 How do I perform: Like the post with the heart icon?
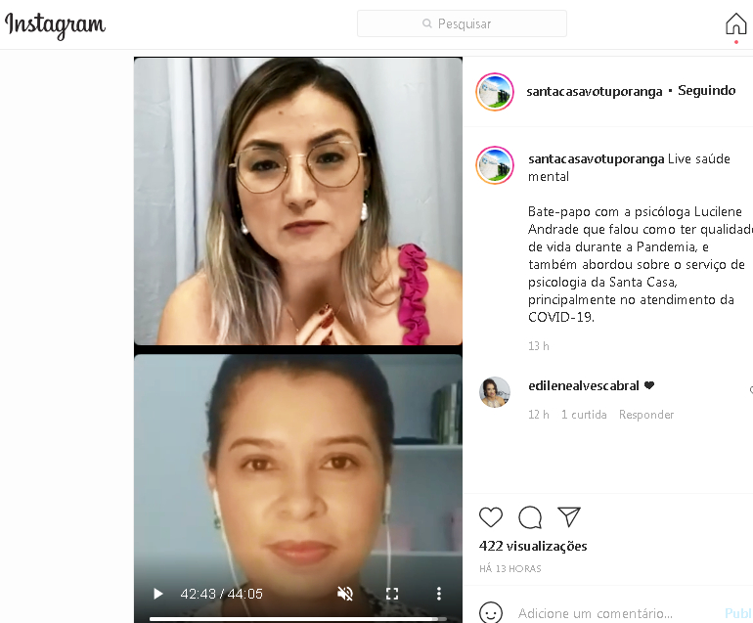[x=491, y=516]
